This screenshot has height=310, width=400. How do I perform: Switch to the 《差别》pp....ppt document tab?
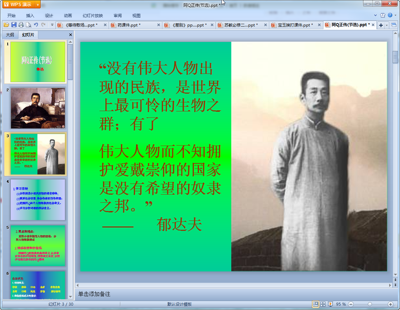(x=186, y=25)
